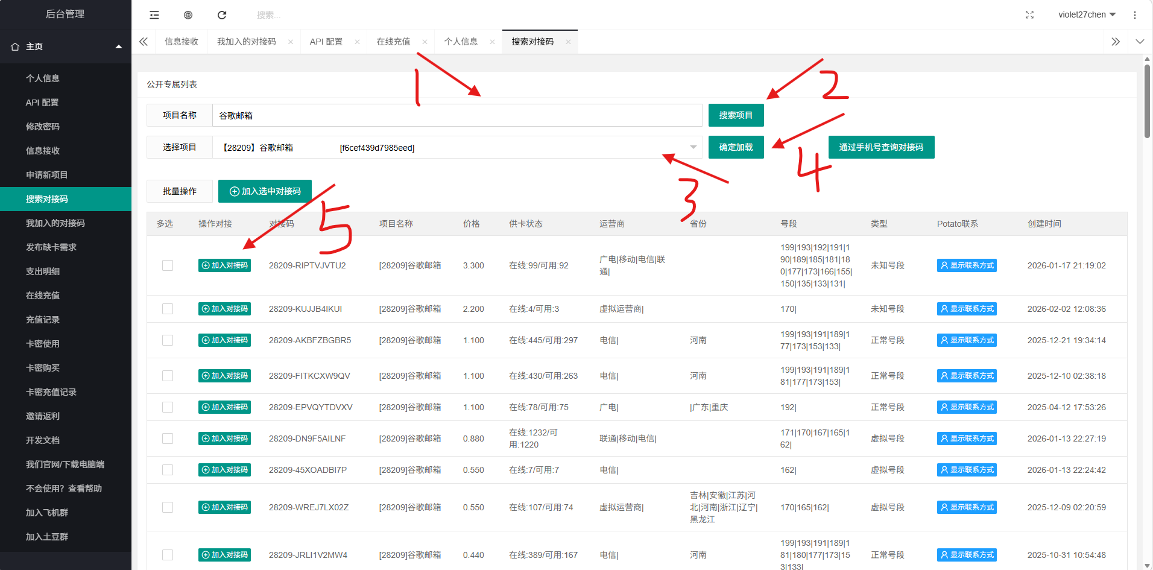Open the three-dot more options menu
1153x570 pixels.
(1134, 15)
